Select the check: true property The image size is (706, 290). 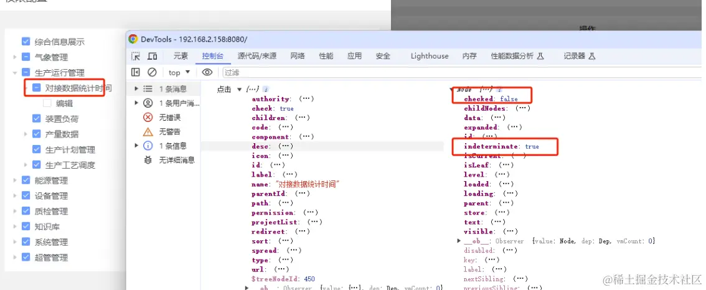click(x=273, y=108)
